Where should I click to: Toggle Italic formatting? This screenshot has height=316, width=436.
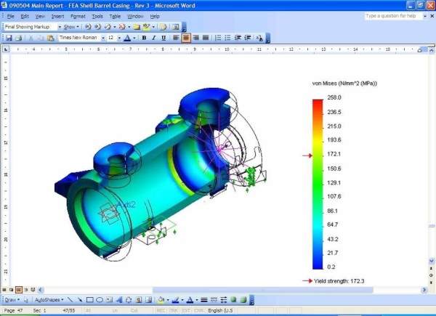pos(153,38)
